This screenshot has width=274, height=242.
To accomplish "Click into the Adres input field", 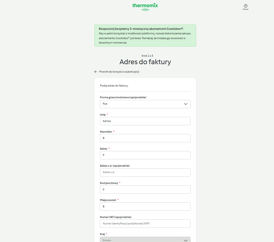I will tap(145, 155).
